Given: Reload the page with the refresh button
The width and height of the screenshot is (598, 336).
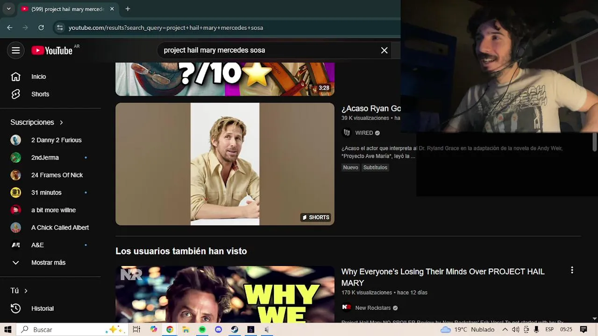Looking at the screenshot, I should [41, 28].
